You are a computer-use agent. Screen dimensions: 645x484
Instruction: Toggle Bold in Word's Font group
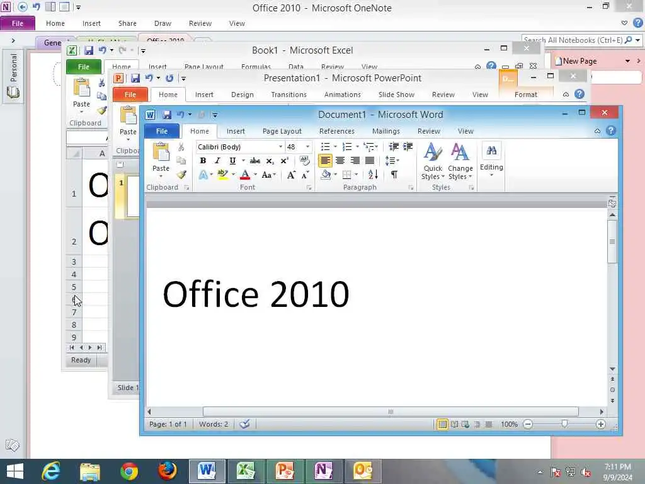pos(203,161)
